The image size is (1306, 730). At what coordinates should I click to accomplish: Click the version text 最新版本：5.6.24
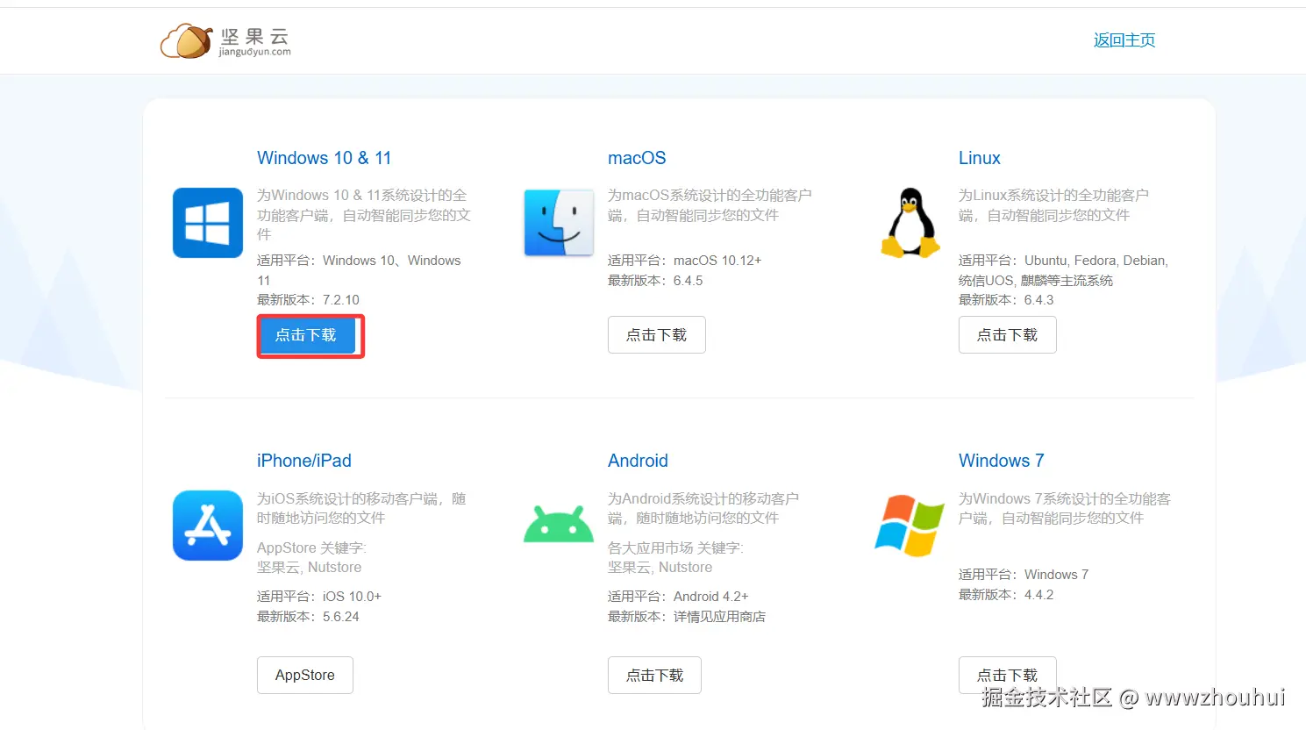pyautogui.click(x=309, y=617)
